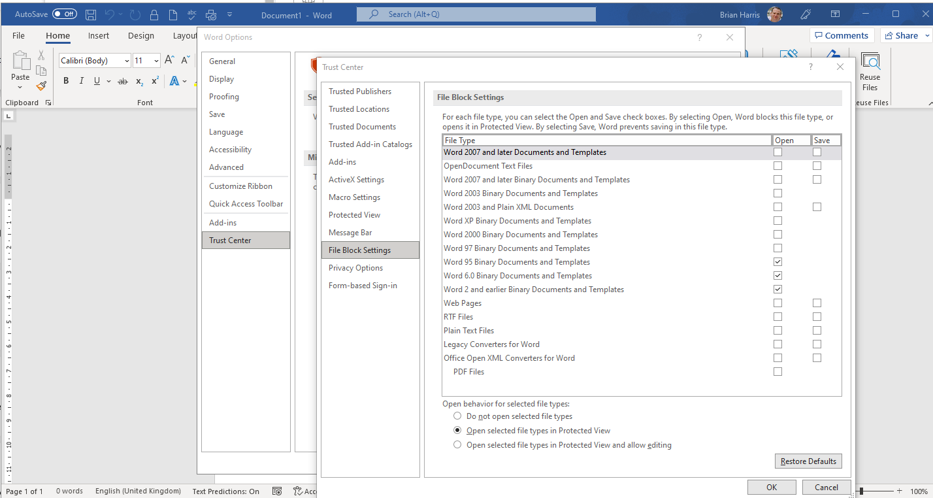Open the File tab

[18, 36]
